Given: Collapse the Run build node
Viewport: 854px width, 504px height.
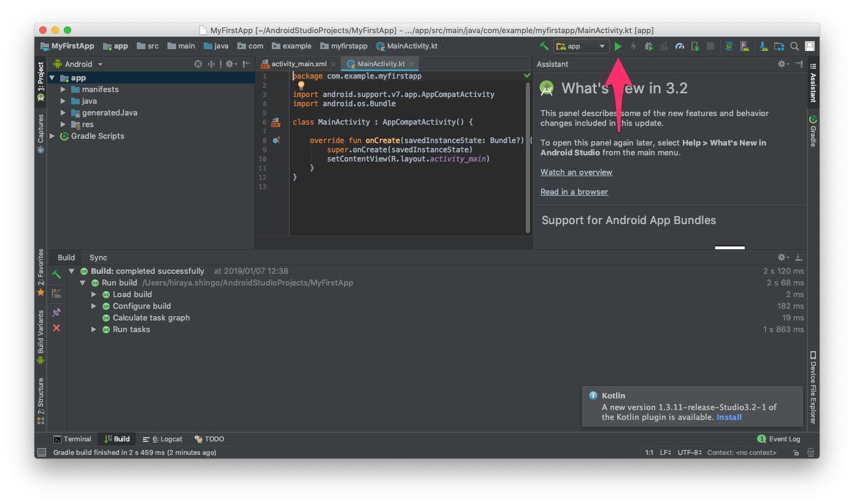Looking at the screenshot, I should pyautogui.click(x=83, y=283).
